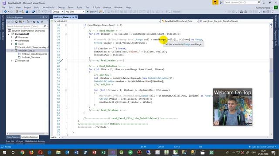Open the Start button dropdown arrow
The width and height of the screenshot is (279, 156).
[x=96, y=12]
